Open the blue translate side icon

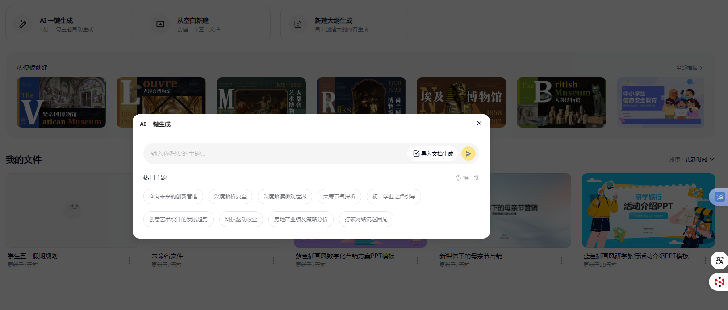point(720,197)
